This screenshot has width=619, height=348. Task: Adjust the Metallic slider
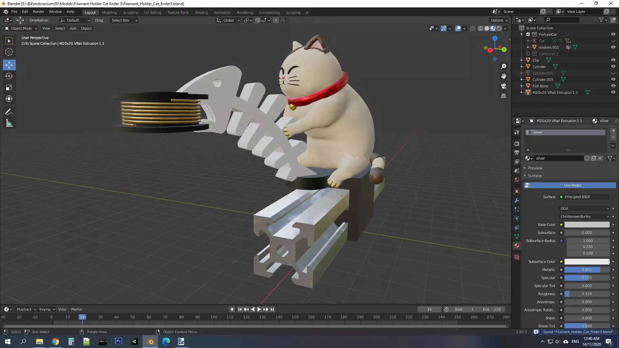tap(586, 270)
